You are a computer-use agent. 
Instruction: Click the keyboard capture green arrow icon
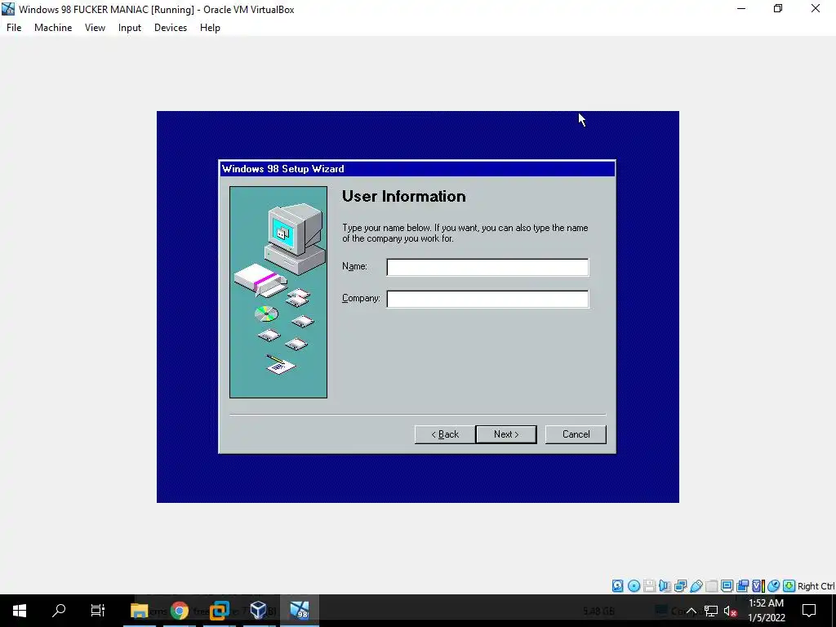coord(789,586)
